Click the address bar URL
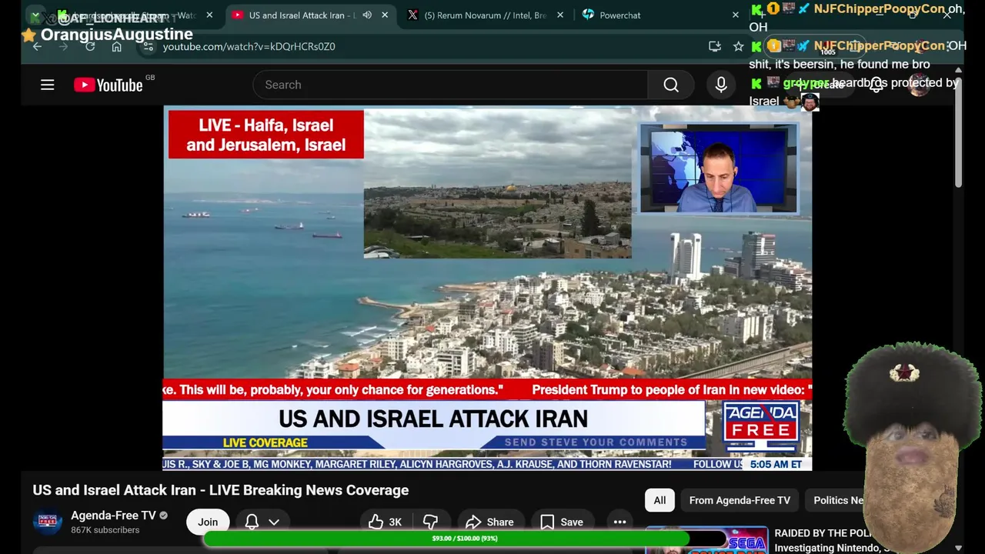 [x=249, y=46]
